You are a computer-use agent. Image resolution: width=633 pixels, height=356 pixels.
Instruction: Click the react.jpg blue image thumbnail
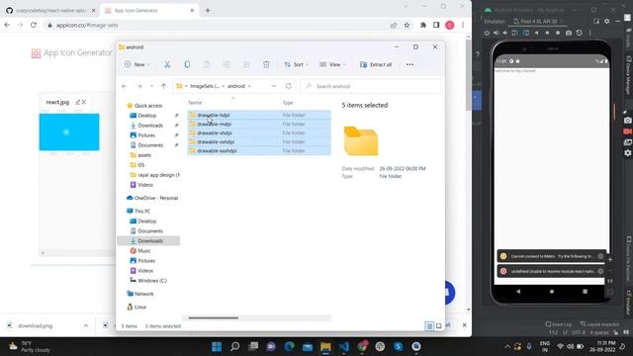(69, 132)
